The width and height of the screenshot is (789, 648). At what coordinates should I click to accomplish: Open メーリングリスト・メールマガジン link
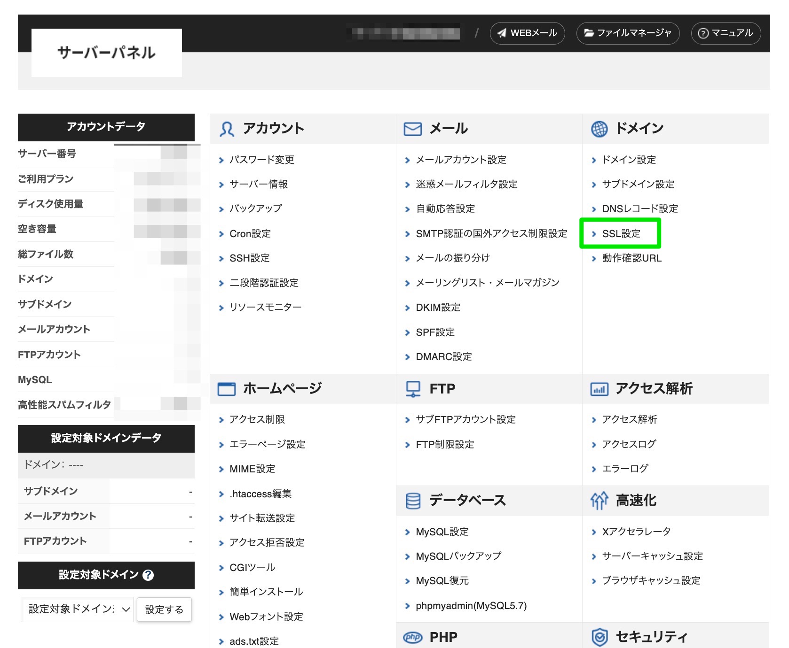[x=488, y=283]
